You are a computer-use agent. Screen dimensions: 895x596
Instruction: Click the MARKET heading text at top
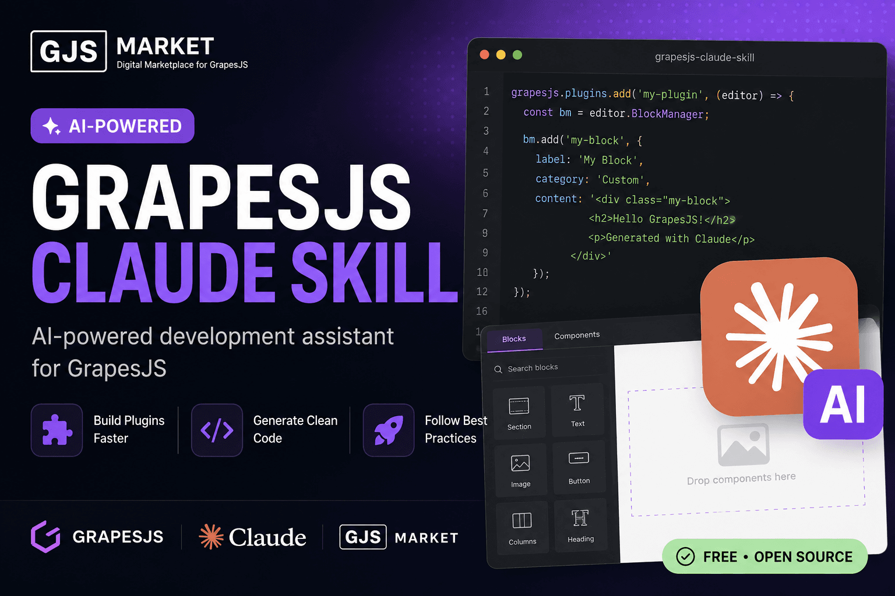[165, 47]
